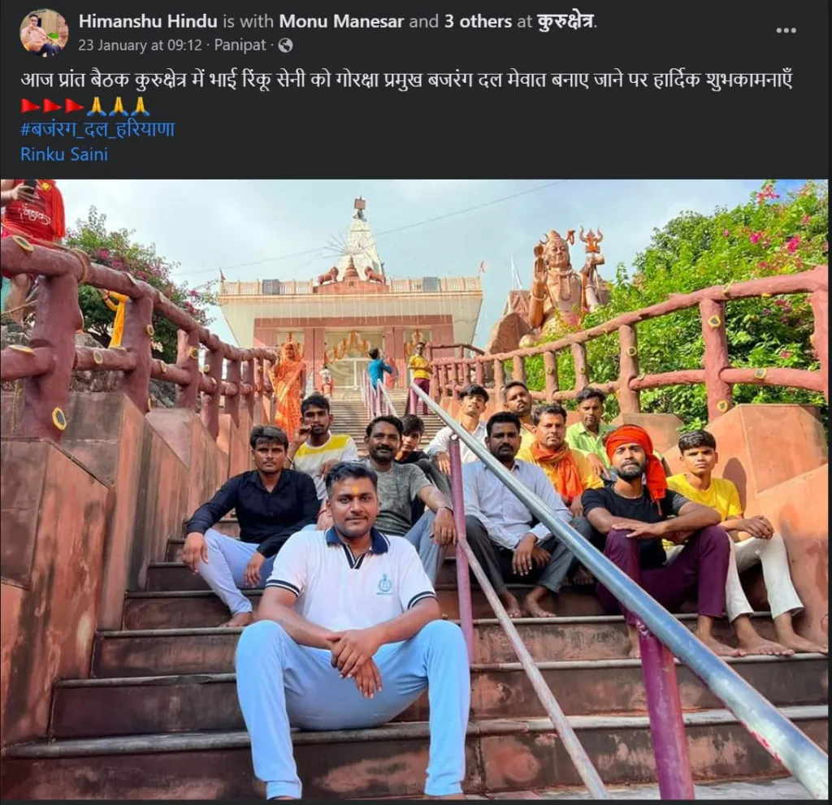Screen dimensions: 832x805
Task: Click the last folded hands emoji
Action: click(x=141, y=106)
